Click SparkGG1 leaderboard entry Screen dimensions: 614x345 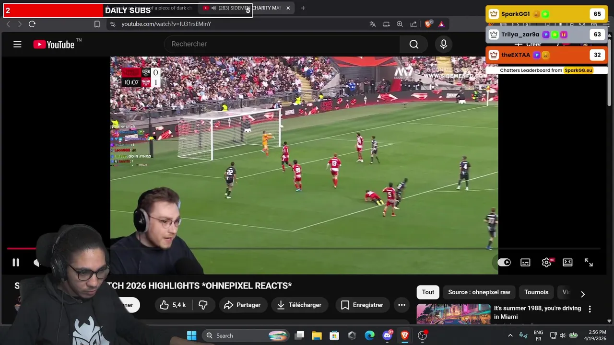pos(546,14)
